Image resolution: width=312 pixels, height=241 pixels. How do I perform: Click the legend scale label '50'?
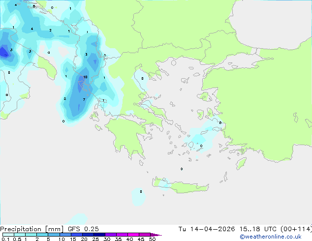pos(152,239)
